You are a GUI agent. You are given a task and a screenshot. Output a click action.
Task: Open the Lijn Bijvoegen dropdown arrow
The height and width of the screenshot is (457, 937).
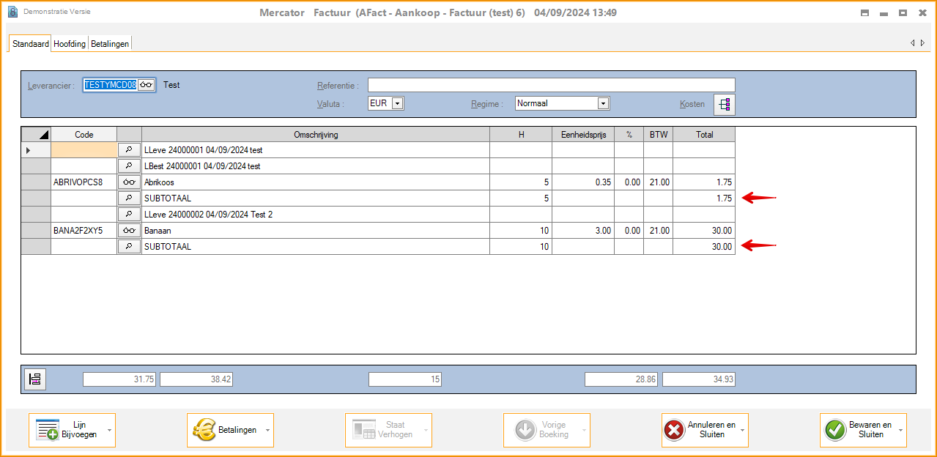coord(110,430)
